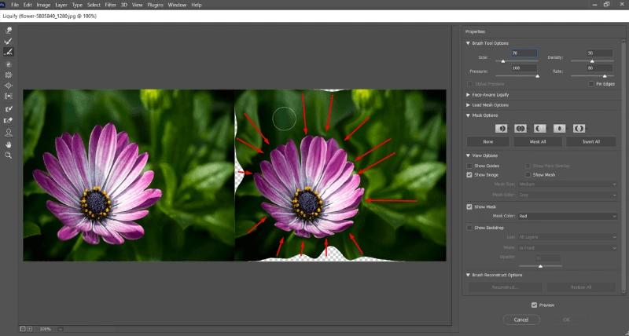The width and height of the screenshot is (629, 336).
Task: Click the None mask button
Action: (487, 142)
